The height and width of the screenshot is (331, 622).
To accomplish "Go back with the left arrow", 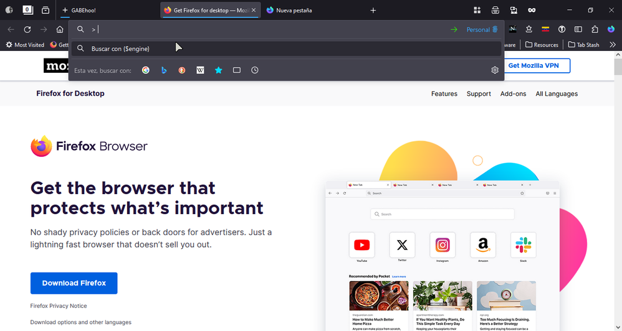I will pyautogui.click(x=11, y=29).
